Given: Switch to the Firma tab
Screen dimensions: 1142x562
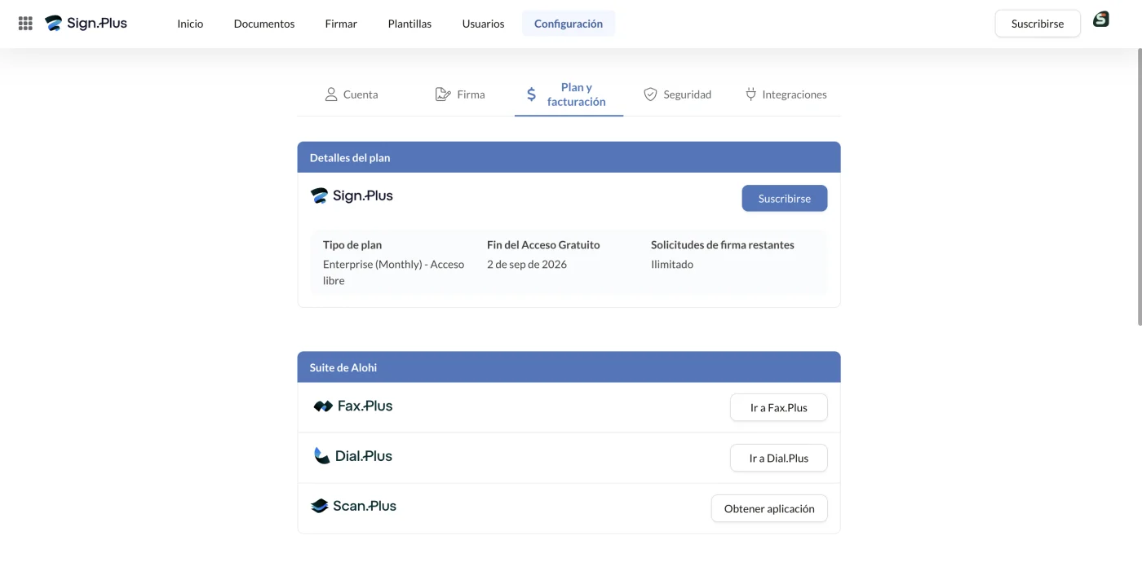Looking at the screenshot, I should coord(460,94).
